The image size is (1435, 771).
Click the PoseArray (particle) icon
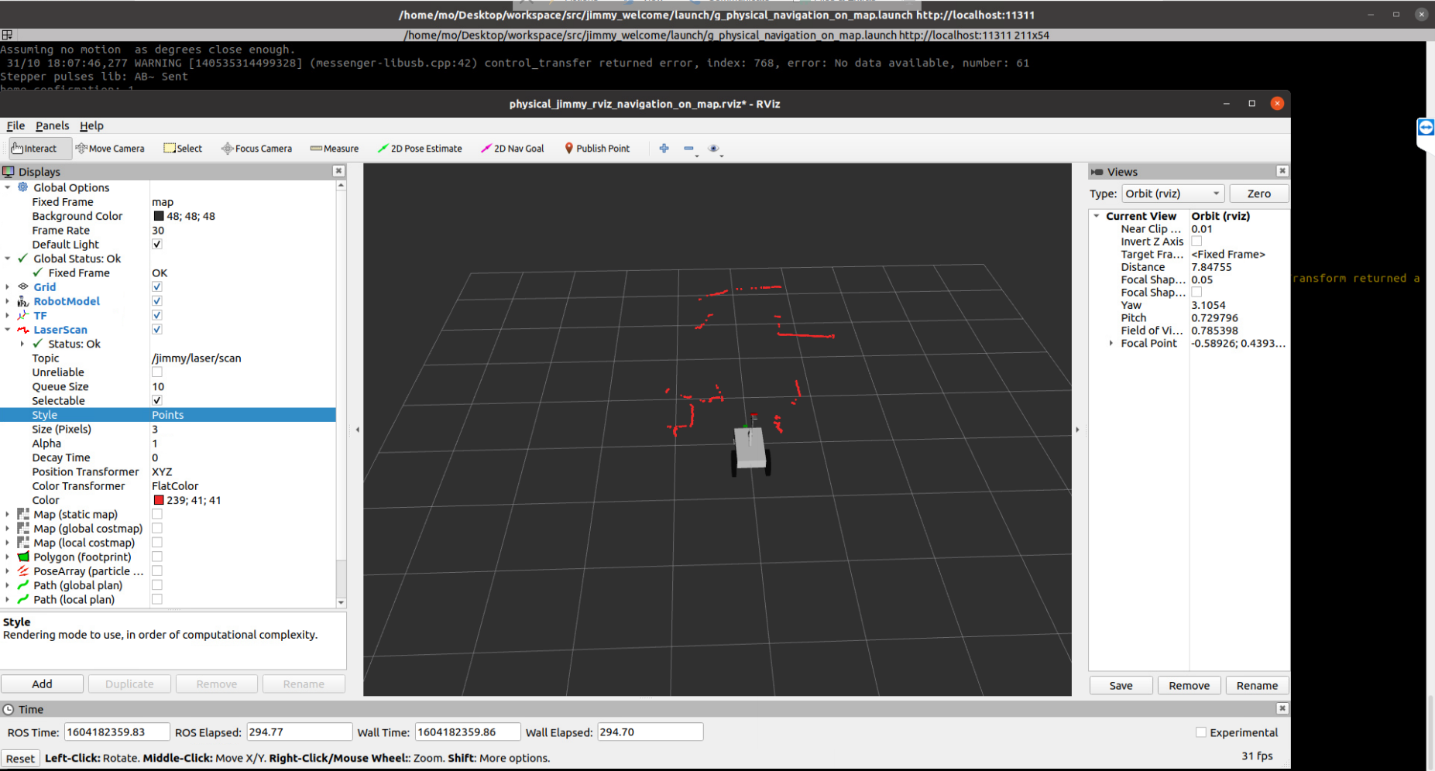pos(23,571)
